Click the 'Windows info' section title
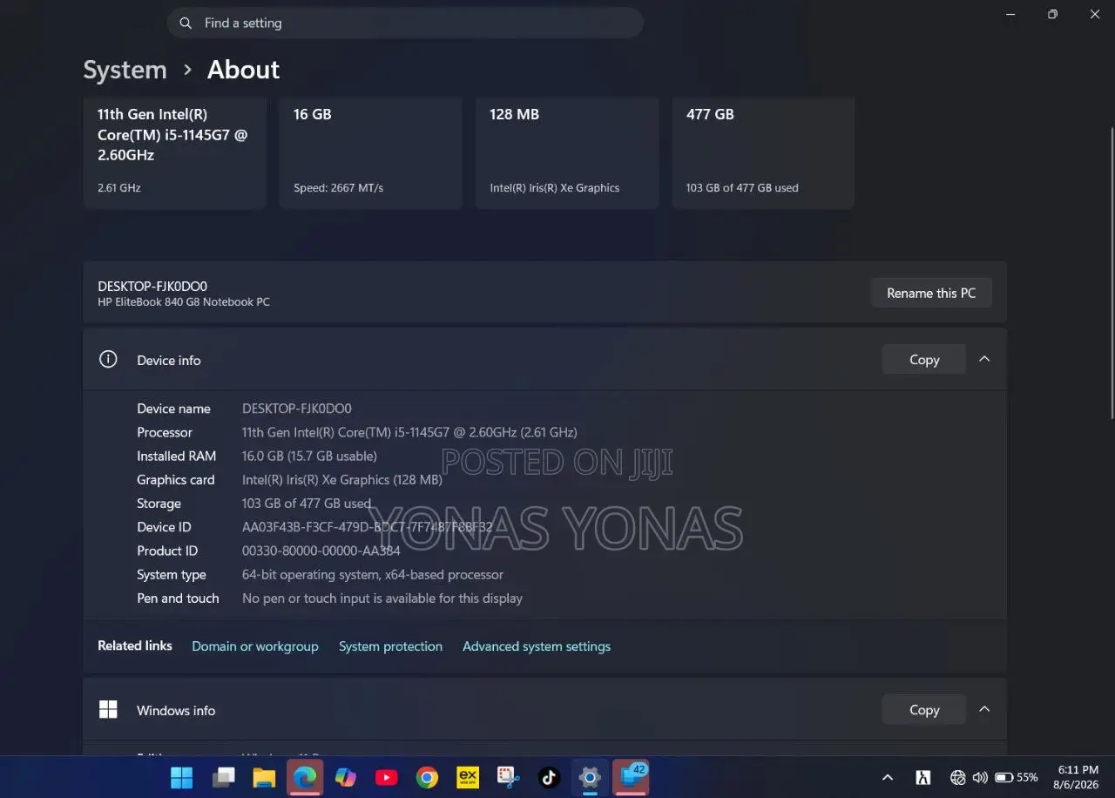 point(176,710)
